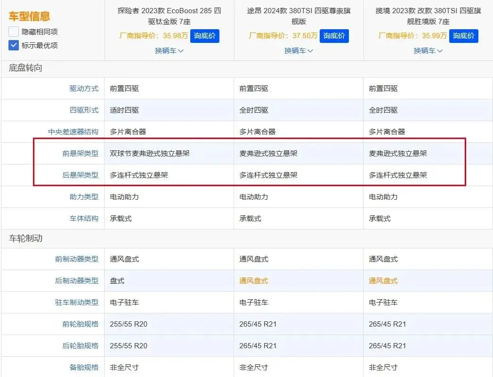Select 厂商指导价 37.50万 price text
Viewport: 493px width, 377px height.
click(x=283, y=35)
